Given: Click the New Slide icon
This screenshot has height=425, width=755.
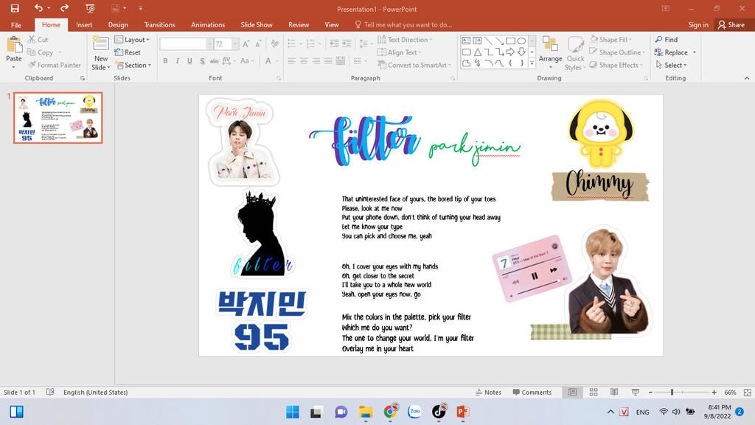Looking at the screenshot, I should [100, 44].
